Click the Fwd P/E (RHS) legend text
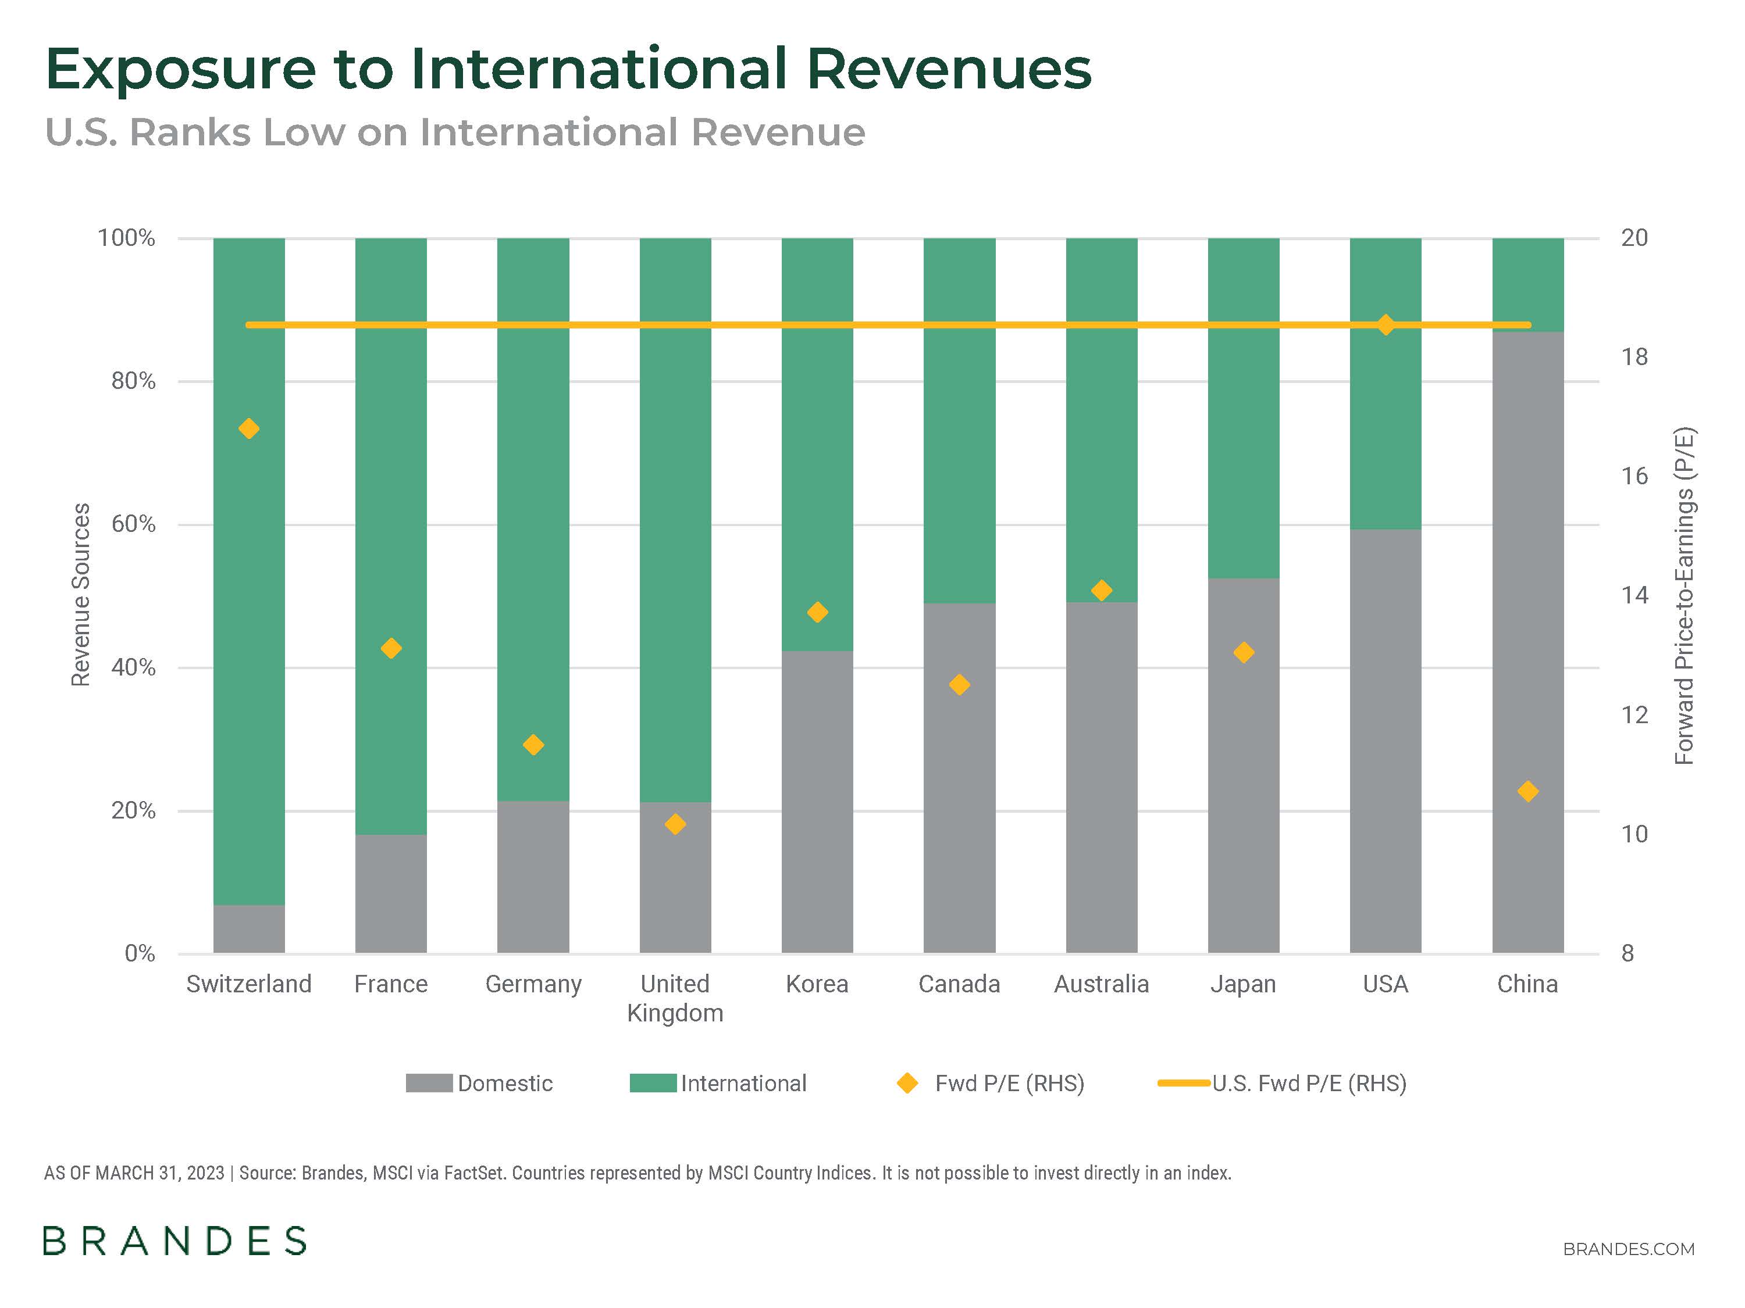Screen dimensions: 1745x1308 click(1010, 1083)
